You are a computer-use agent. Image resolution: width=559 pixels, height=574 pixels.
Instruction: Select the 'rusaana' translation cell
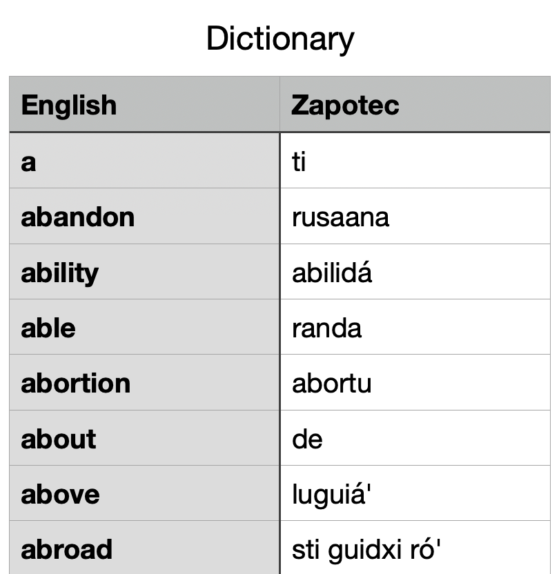[x=340, y=217]
